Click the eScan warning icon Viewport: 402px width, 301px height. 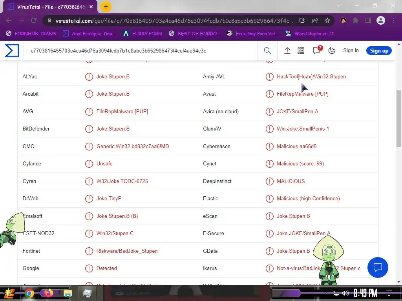(x=269, y=216)
